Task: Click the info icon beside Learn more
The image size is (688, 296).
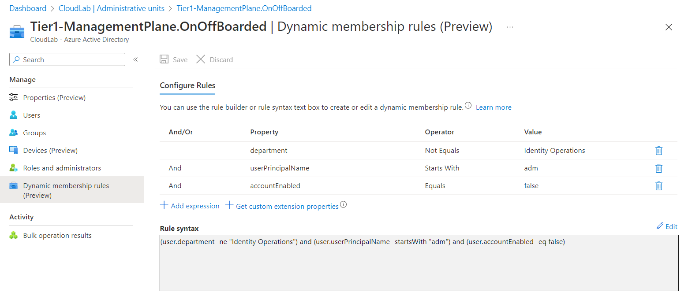Action: (468, 106)
